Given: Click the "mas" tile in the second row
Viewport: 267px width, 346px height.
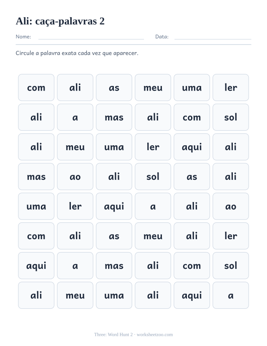Looking at the screenshot, I should click(114, 117).
